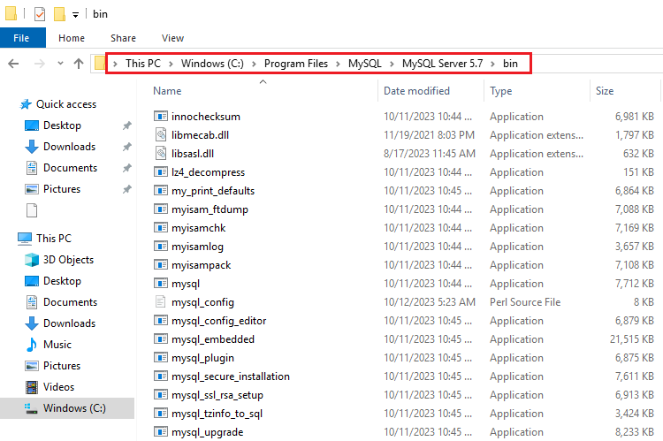Select the mysql_secure_installation application icon
This screenshot has width=663, height=441.
161,376
